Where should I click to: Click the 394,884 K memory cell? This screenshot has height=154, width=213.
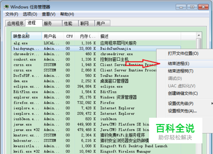tap(86, 86)
